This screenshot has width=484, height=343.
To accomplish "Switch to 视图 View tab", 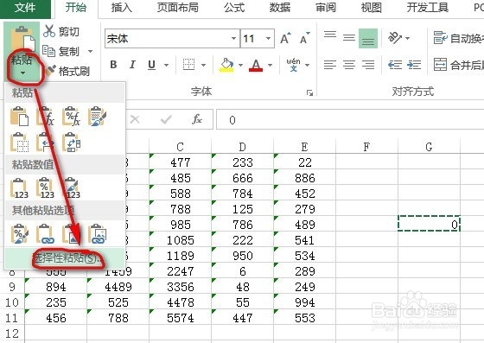I will point(372,8).
